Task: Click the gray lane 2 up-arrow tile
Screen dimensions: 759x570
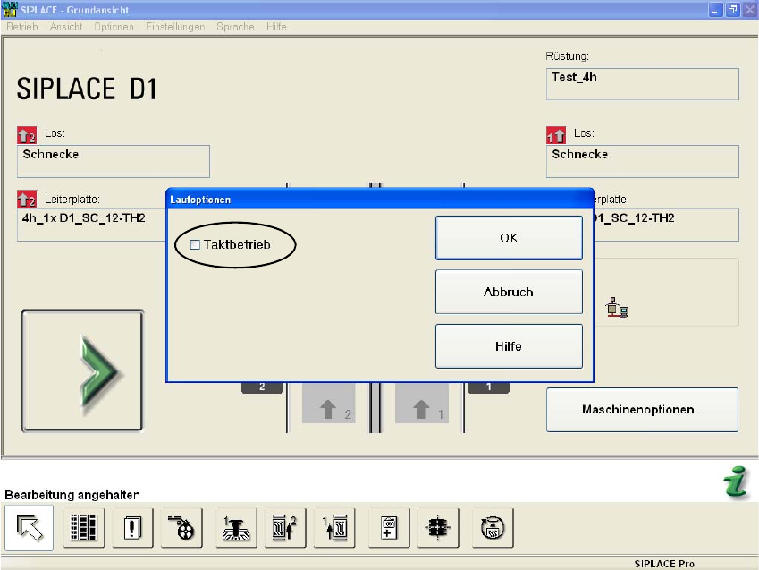Action: point(329,404)
